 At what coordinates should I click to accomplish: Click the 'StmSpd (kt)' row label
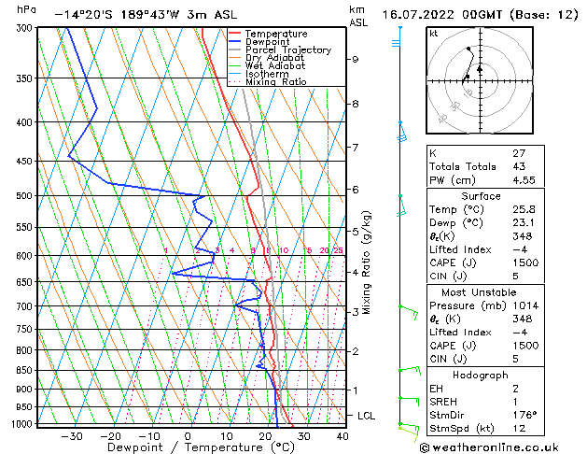click(x=462, y=429)
